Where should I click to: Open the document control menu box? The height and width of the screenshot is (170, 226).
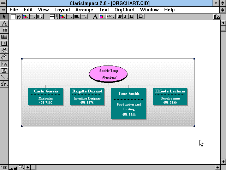point(3,10)
